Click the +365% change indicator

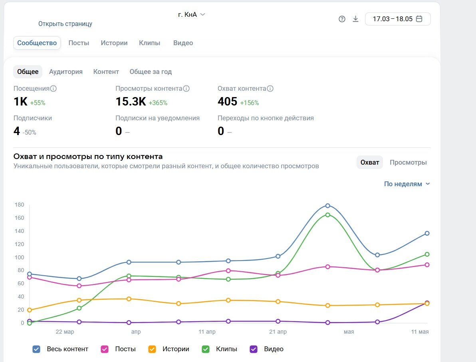click(158, 103)
